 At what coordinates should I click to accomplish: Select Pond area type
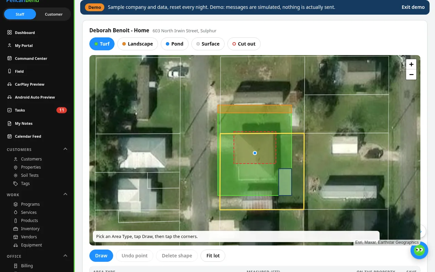coord(175,44)
